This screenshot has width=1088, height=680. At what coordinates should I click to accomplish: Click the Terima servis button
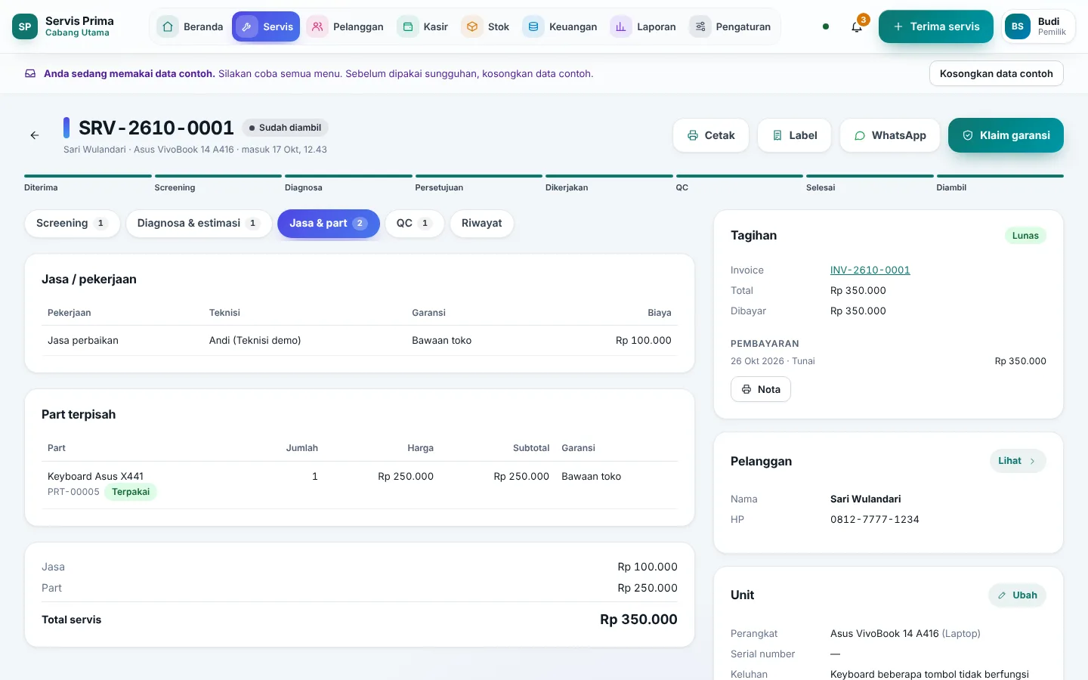[936, 26]
